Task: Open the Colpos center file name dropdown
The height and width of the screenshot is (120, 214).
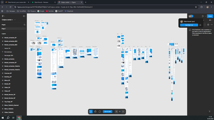Action: click(x=8, y=20)
